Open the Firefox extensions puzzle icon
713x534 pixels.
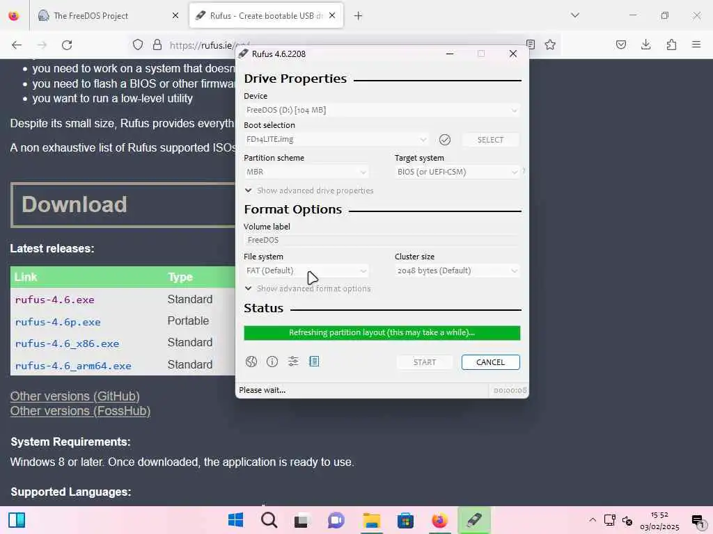pos(671,44)
